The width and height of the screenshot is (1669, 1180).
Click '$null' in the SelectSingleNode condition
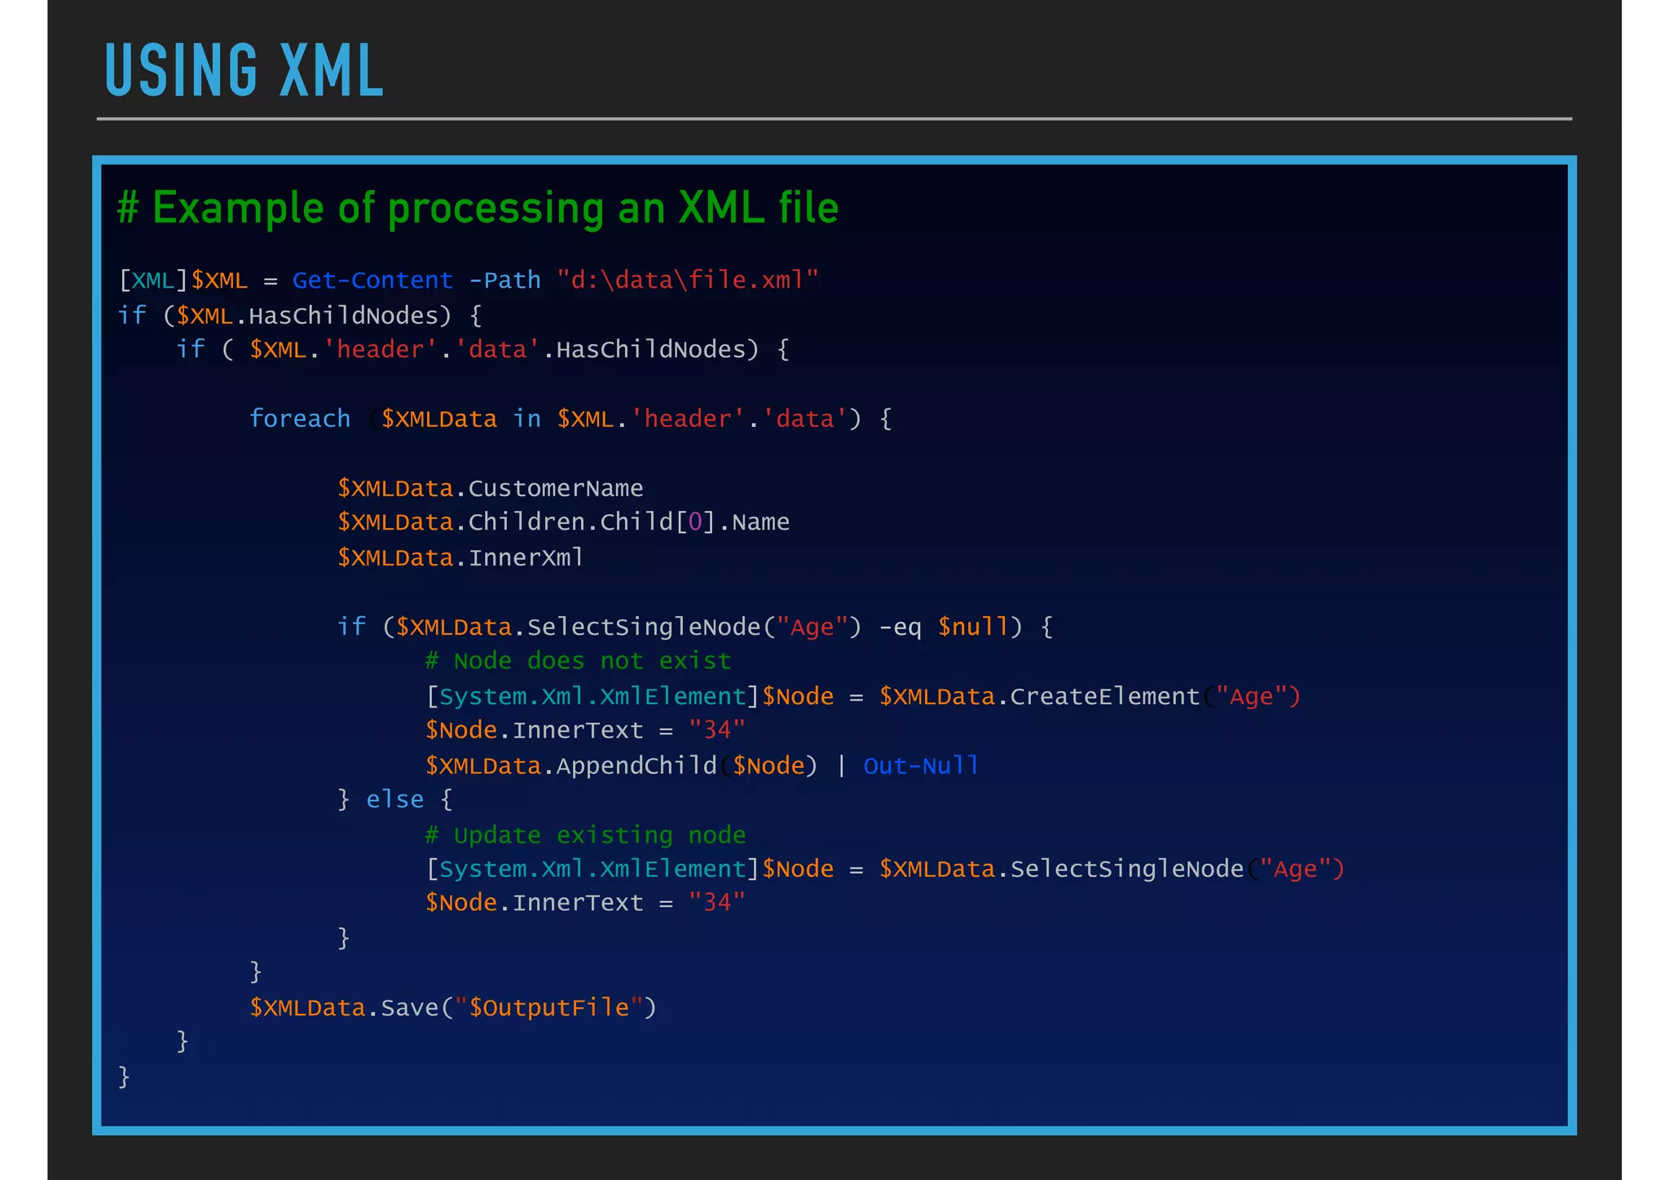tap(973, 627)
